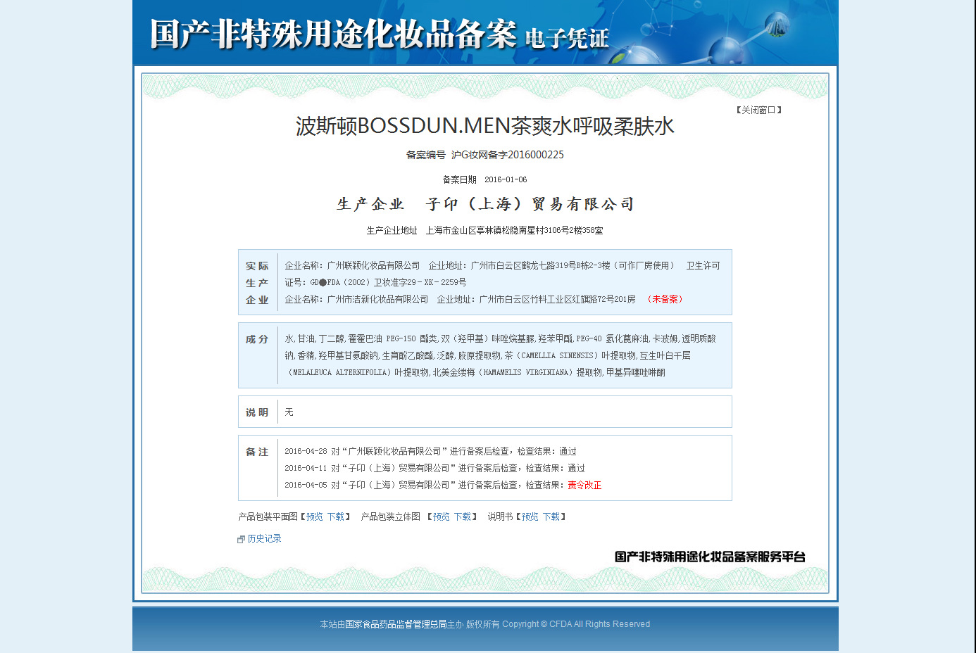The height and width of the screenshot is (653, 976).
Task: Open the 国家食品药品监督管理总局 footer link
Action: click(396, 624)
